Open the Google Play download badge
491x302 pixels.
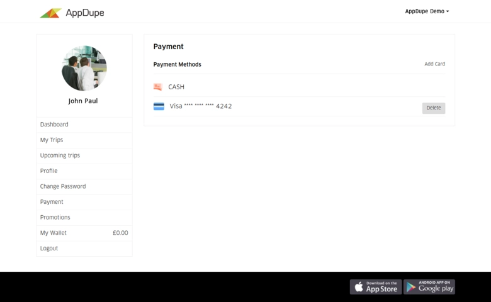click(429, 287)
